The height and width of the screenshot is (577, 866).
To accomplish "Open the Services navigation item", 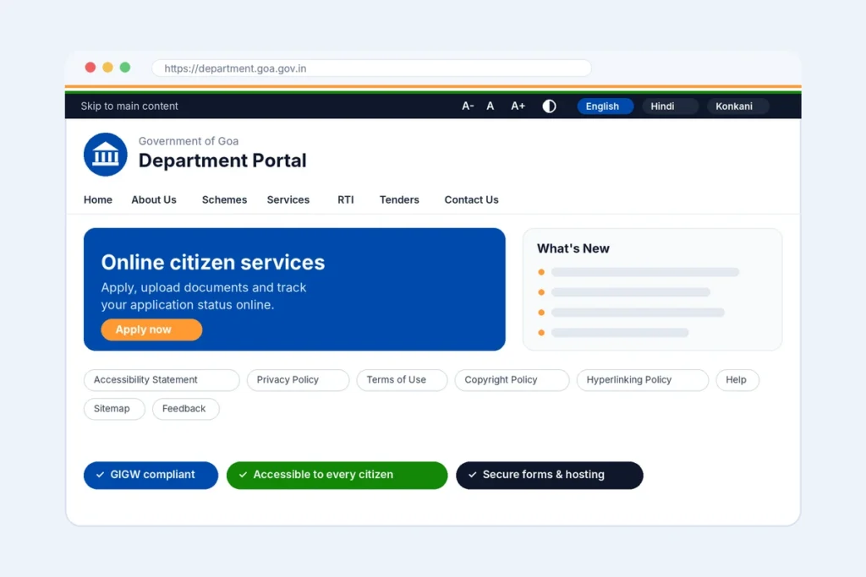I will (x=288, y=199).
